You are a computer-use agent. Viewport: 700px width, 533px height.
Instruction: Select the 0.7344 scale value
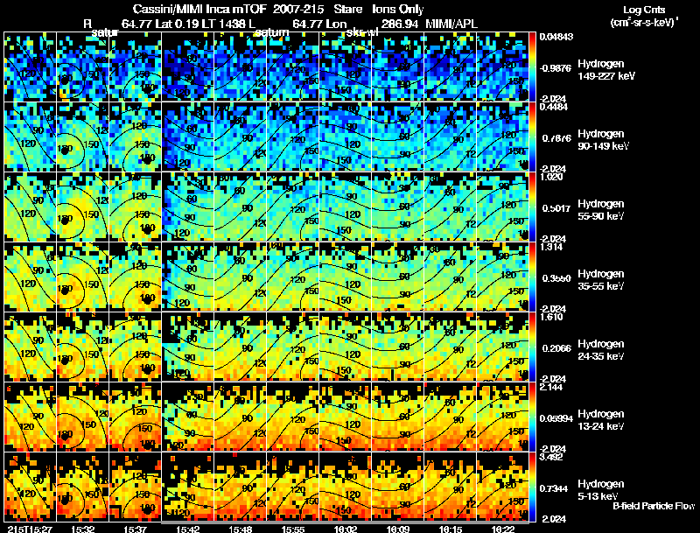[556, 489]
